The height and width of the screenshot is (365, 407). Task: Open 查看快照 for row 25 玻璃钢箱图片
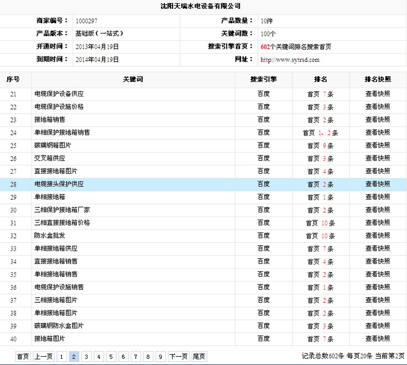click(x=377, y=145)
